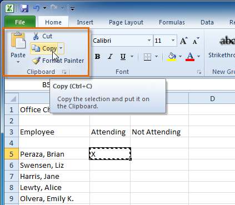The width and height of the screenshot is (235, 205).
Task: Select the Employee cell
Action: [54, 132]
